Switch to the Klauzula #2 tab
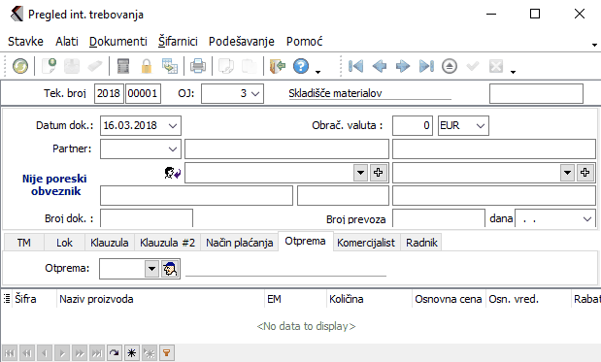This screenshot has height=362, width=601. click(x=168, y=243)
